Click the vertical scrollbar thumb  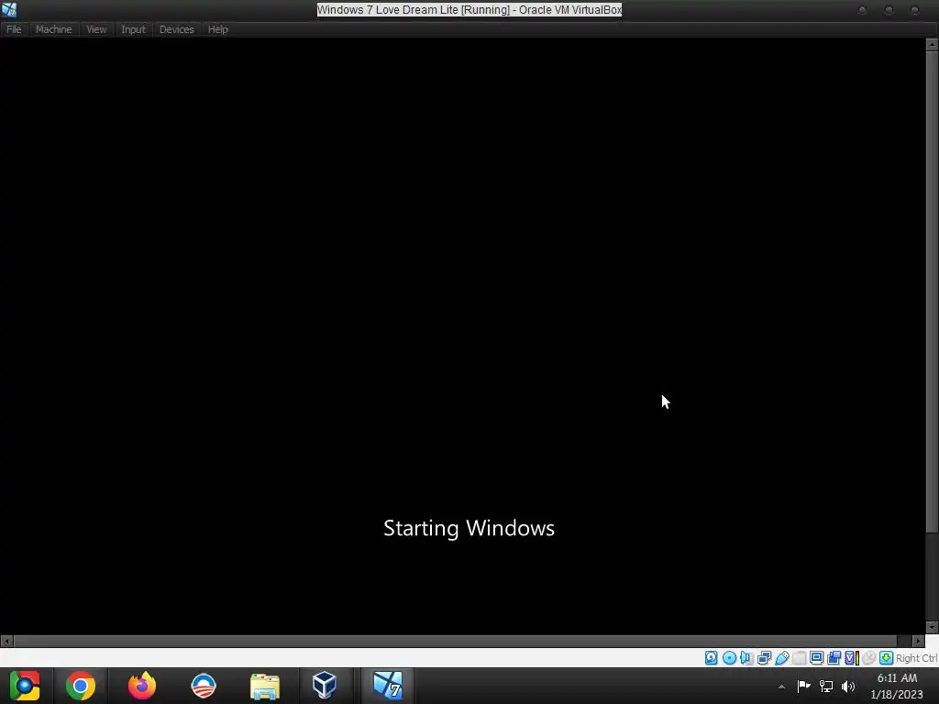coord(932,291)
